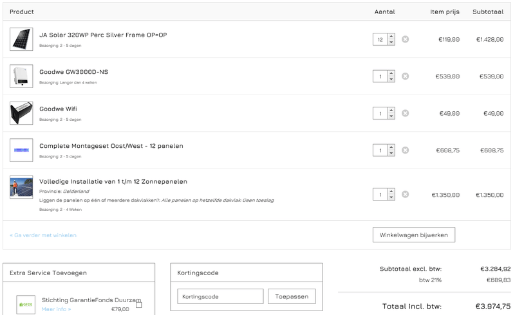515x315 pixels.
Task: Focus the JA Solar quantity field
Action: pyautogui.click(x=380, y=39)
